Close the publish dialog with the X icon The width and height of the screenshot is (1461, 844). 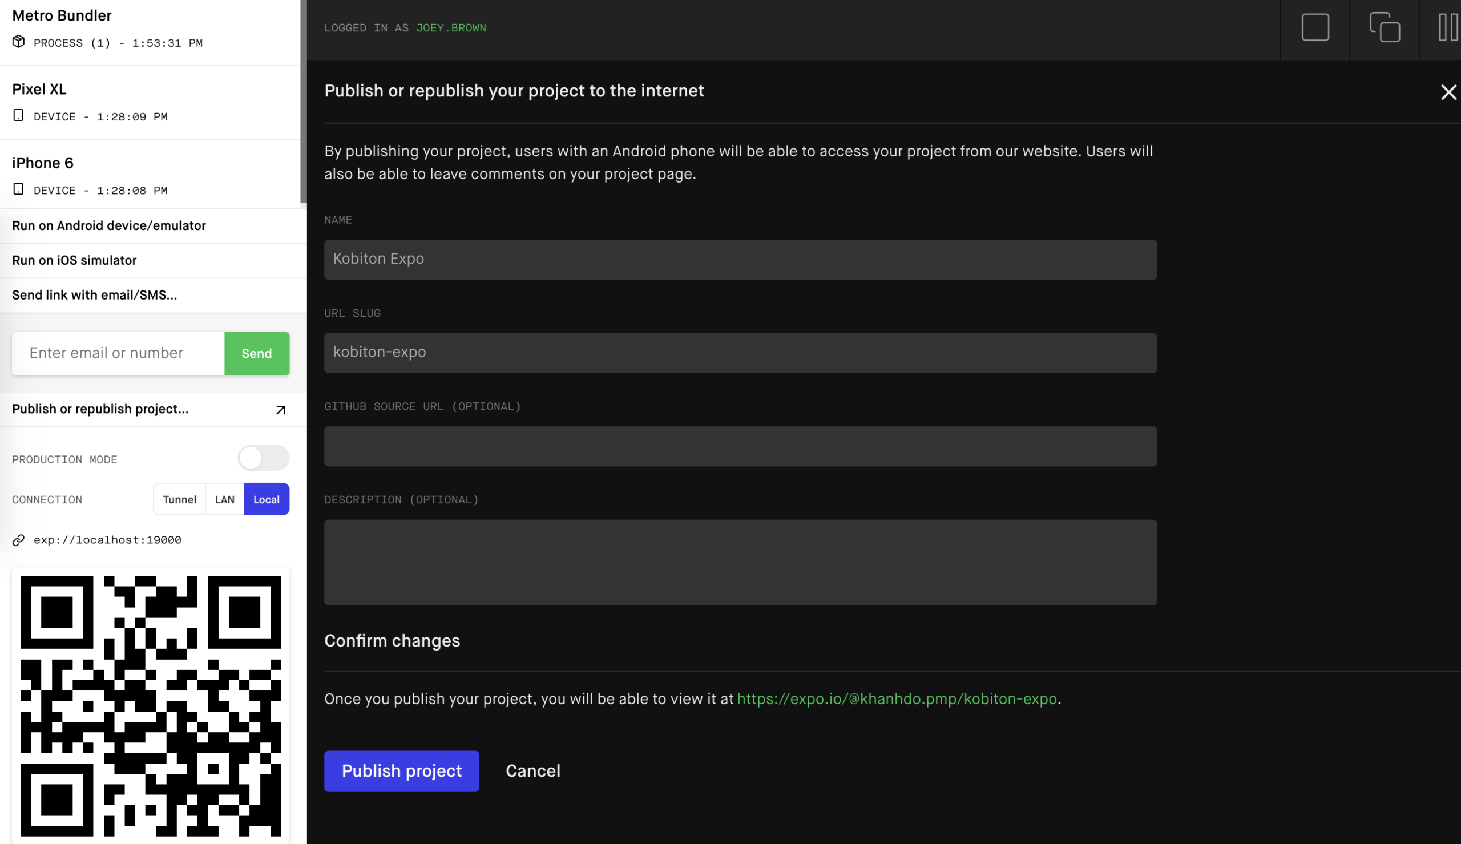(x=1448, y=91)
